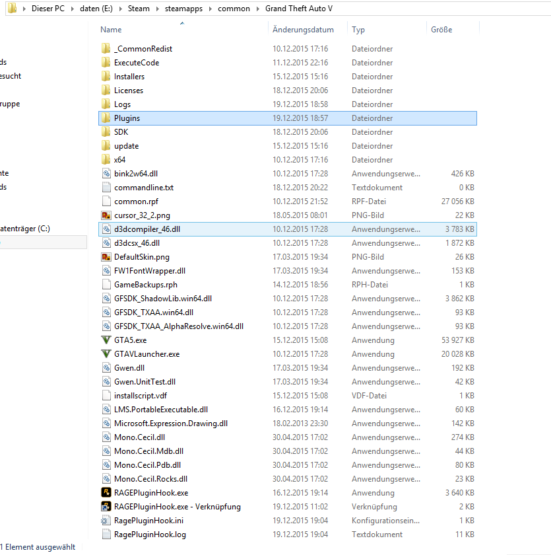Select the GFSDK_TXAA_AlphaResolve.win64.dll file name
The height and width of the screenshot is (555, 551).
click(x=179, y=326)
